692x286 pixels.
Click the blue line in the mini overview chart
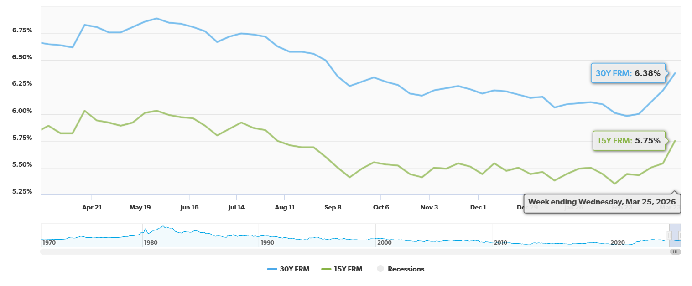319,237
